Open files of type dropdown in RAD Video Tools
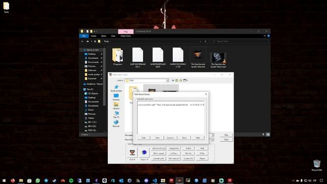The image size is (327, 184). coord(213,140)
